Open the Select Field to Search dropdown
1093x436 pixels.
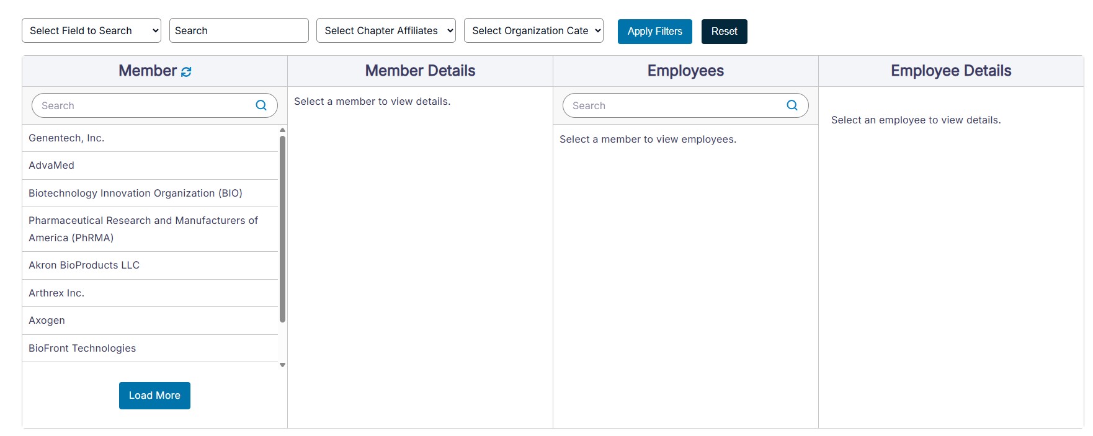[91, 30]
